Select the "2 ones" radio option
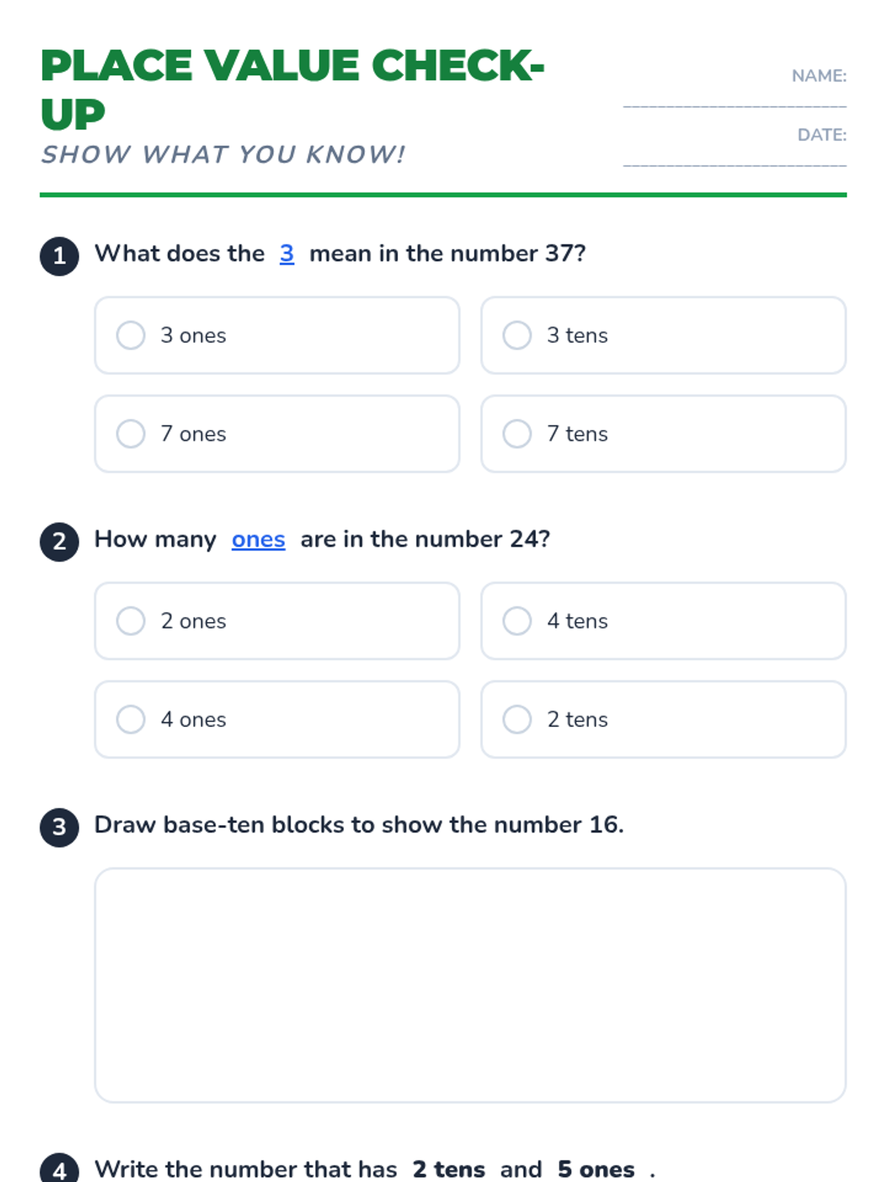 [131, 621]
